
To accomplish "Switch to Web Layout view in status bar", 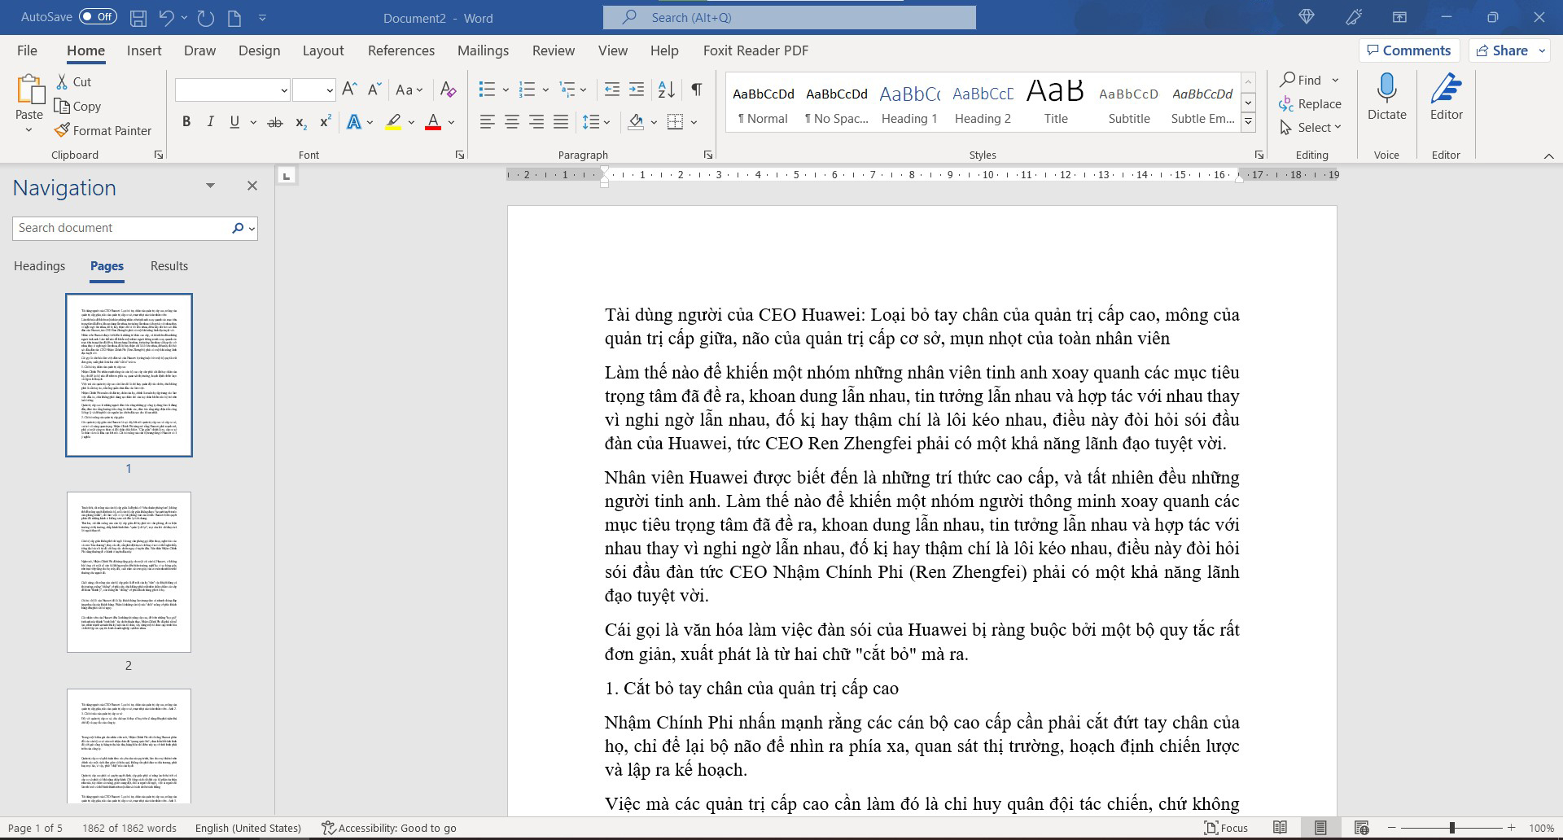I will pos(1361,828).
